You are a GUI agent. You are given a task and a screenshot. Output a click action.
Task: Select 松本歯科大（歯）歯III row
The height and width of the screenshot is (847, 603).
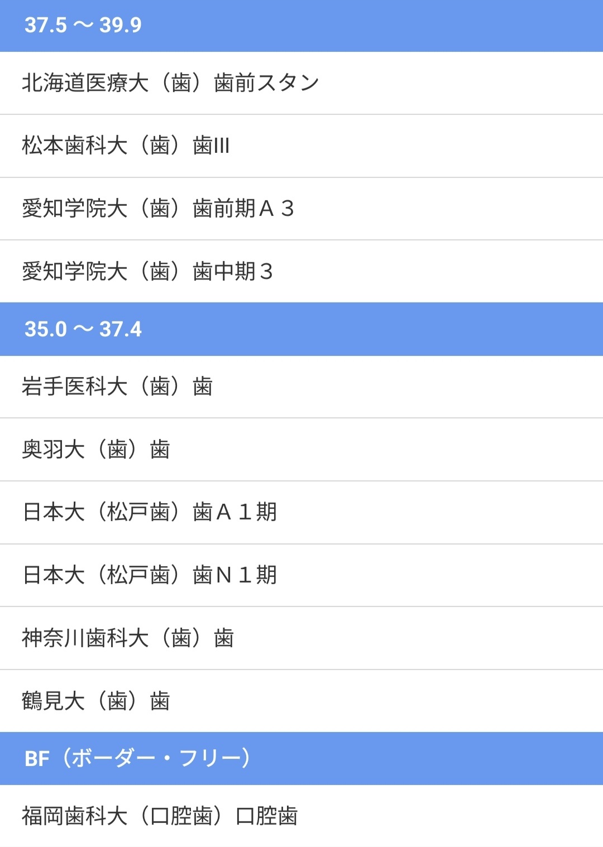click(126, 146)
